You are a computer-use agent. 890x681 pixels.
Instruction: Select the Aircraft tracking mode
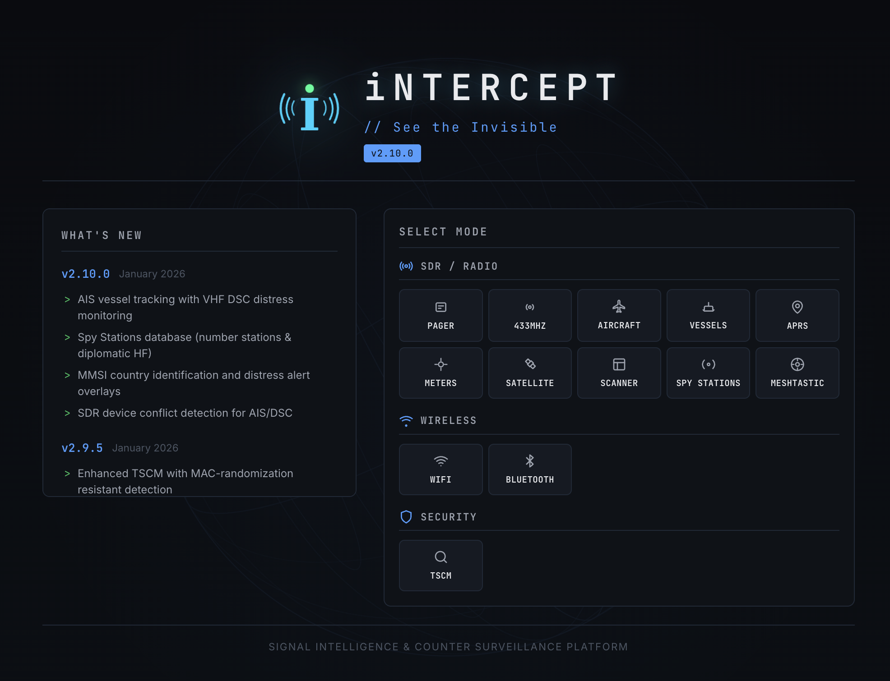pyautogui.click(x=619, y=315)
